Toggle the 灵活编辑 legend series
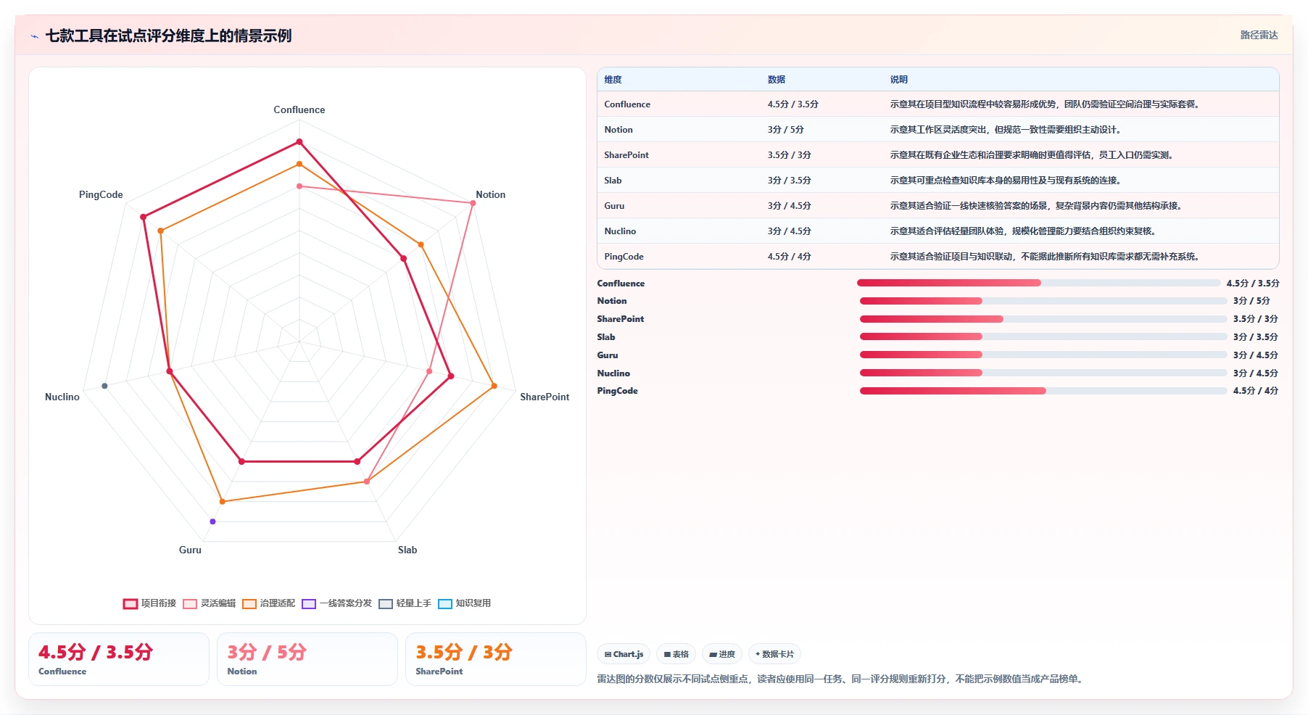 coord(210,603)
